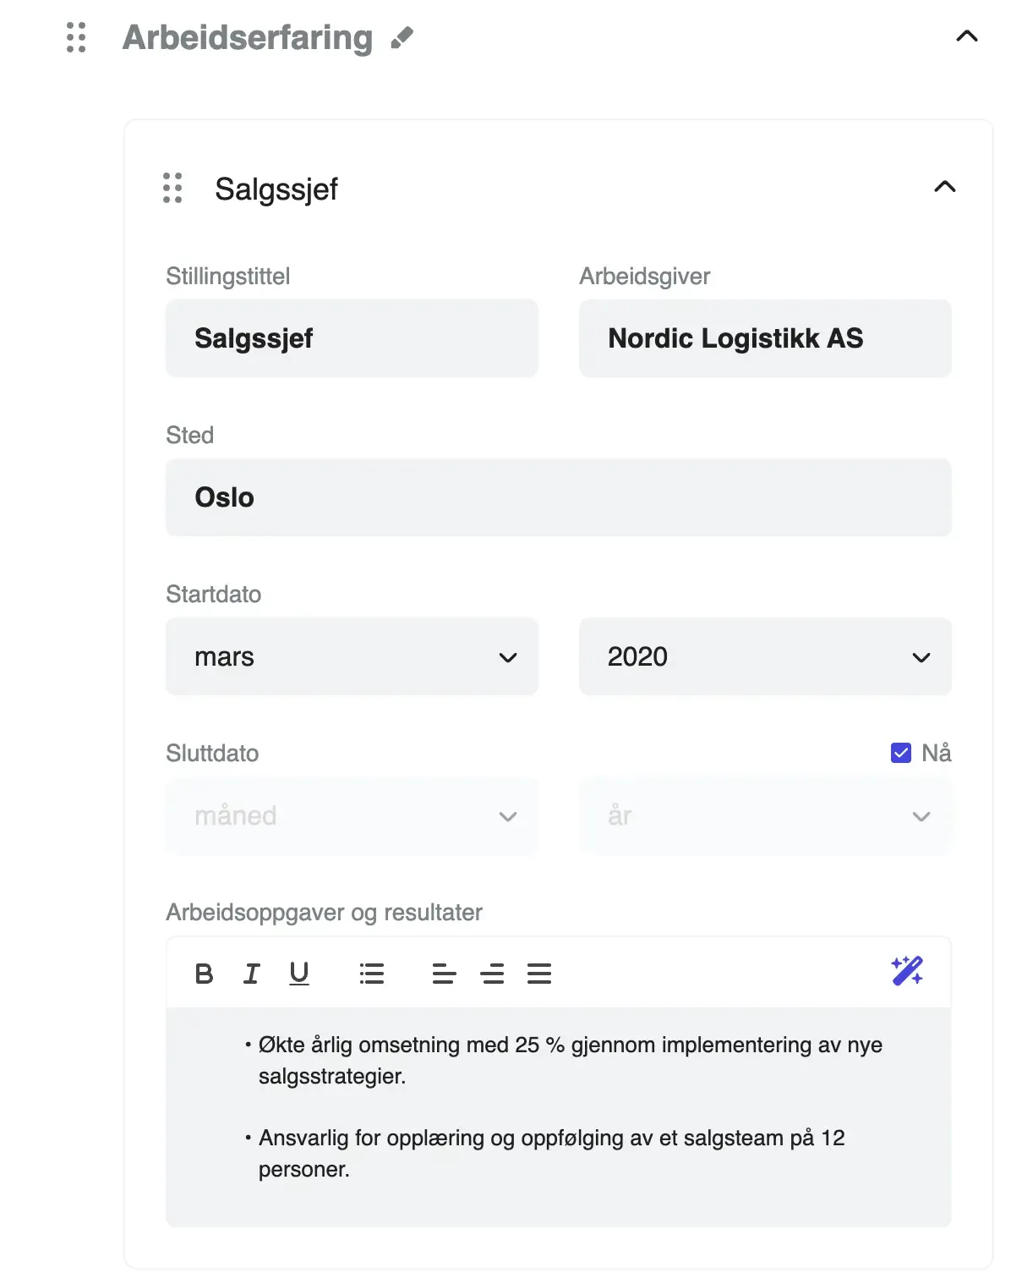The image size is (1011, 1284).
Task: Apply underline formatting
Action: 299,973
